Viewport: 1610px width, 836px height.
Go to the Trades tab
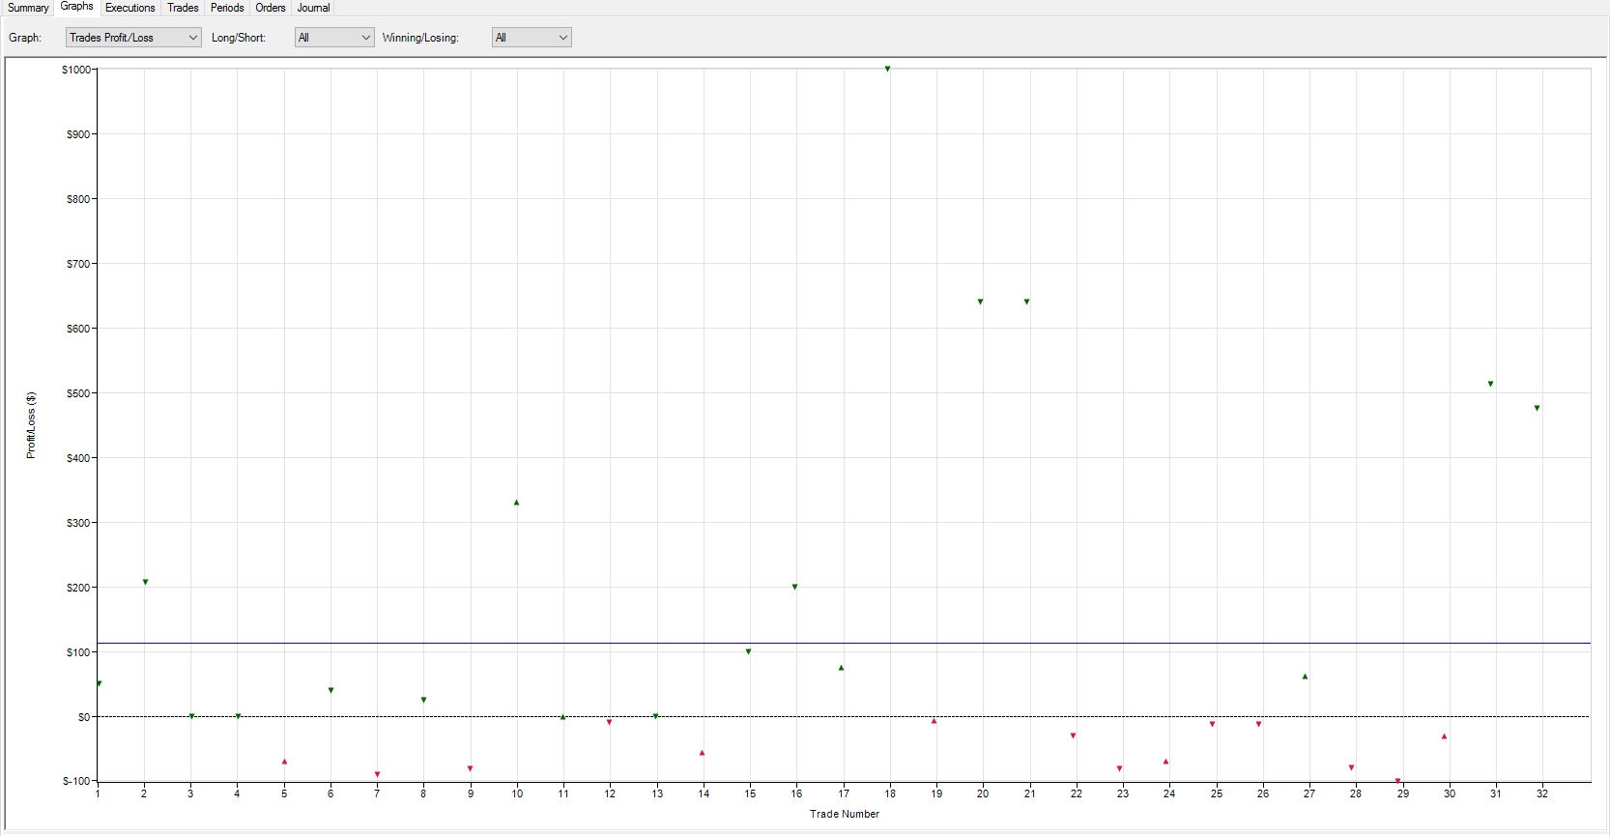coord(183,8)
